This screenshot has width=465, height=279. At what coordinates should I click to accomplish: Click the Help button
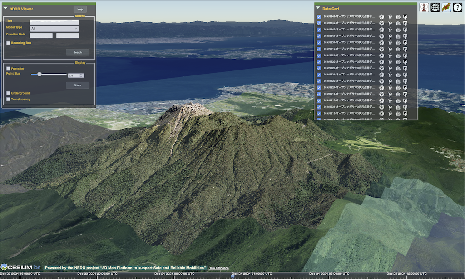(80, 10)
